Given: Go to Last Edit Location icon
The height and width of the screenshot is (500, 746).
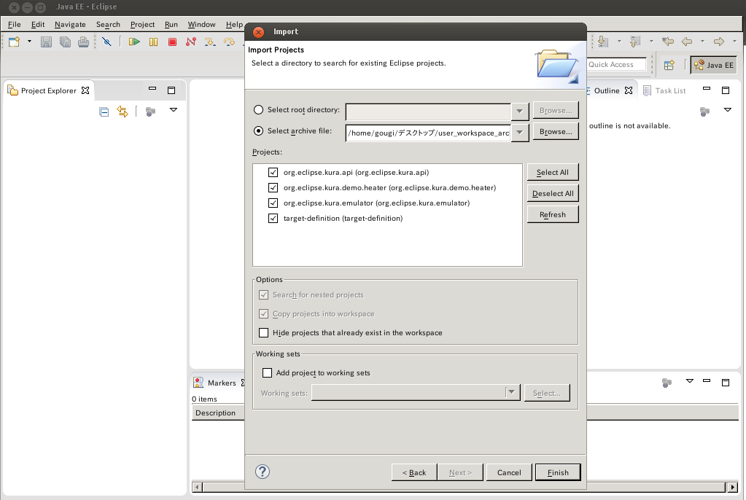Looking at the screenshot, I should pos(668,42).
